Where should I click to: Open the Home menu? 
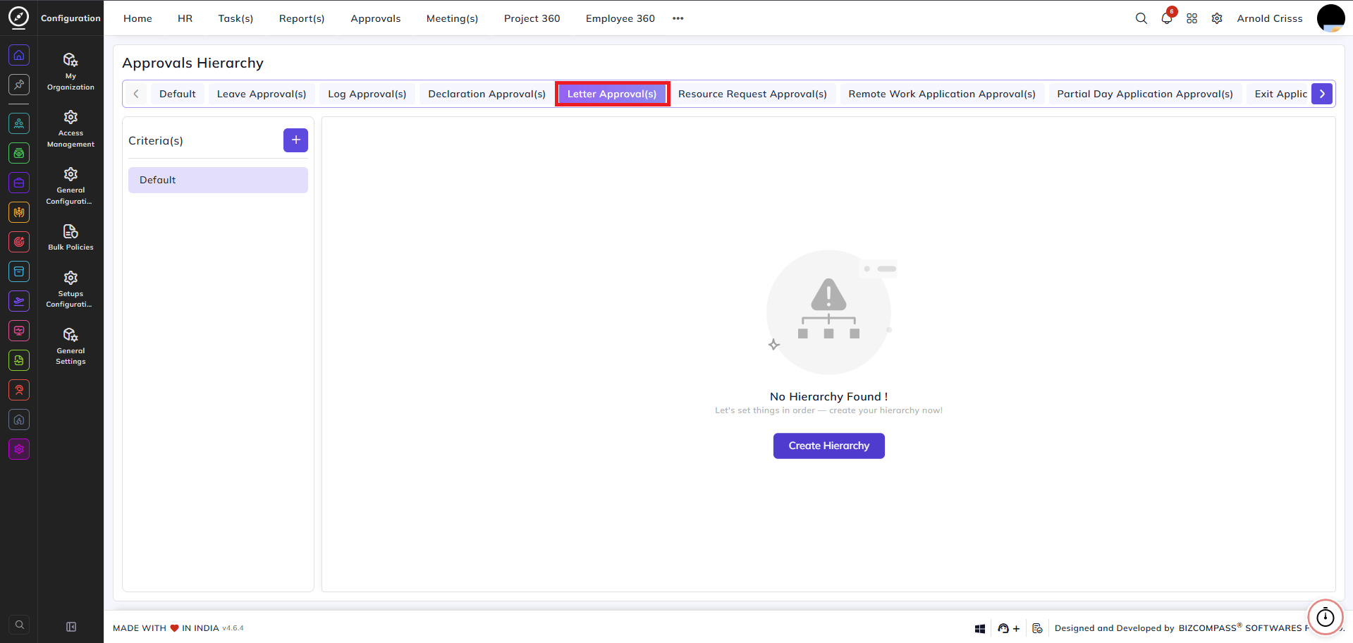(137, 18)
